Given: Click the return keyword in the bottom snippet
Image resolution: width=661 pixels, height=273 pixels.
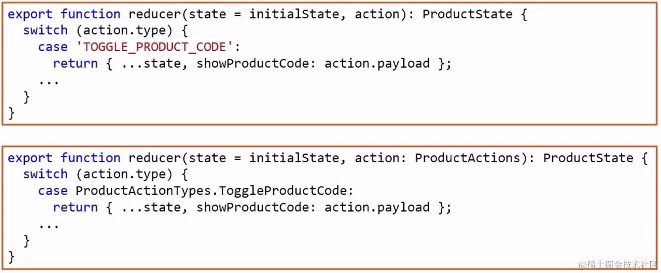Looking at the screenshot, I should pyautogui.click(x=75, y=208).
